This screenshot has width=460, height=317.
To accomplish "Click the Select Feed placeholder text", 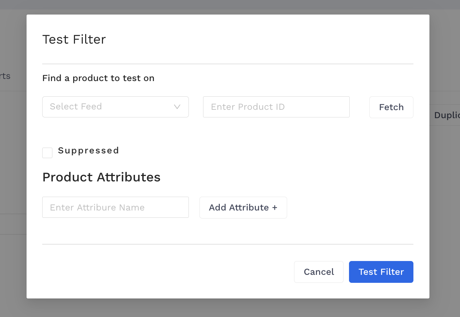I will click(76, 107).
